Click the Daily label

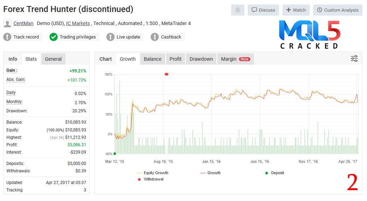click(x=11, y=93)
